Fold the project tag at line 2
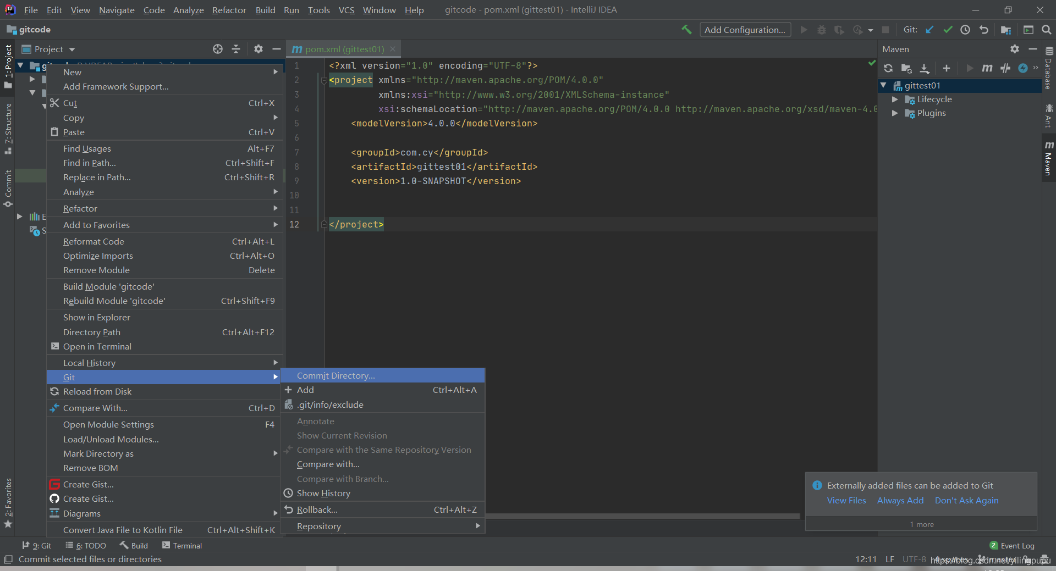This screenshot has width=1056, height=571. coord(324,80)
